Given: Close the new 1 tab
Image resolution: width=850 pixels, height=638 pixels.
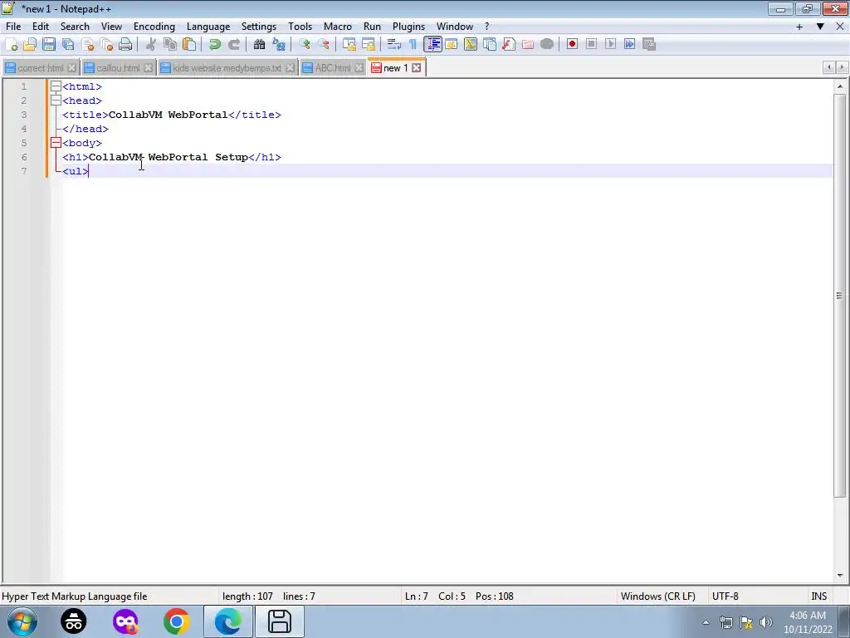Looking at the screenshot, I should (x=417, y=68).
